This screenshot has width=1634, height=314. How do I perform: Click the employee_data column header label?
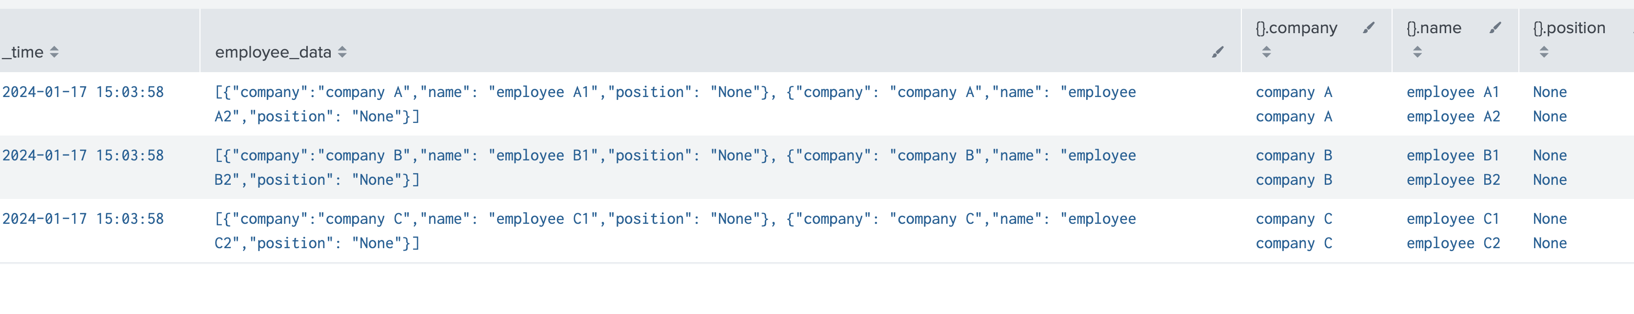pos(273,52)
